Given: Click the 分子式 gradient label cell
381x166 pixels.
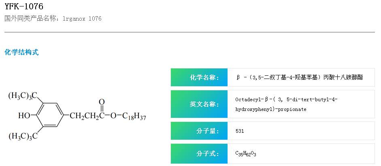Looking at the screenshot, I should 199,154.
